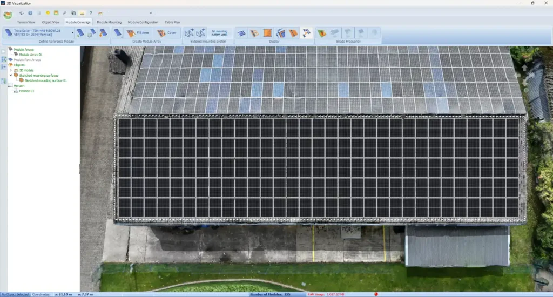Click the camera screenshot icon in top toolbar
Viewport: 553px width, 297px height.
click(73, 13)
